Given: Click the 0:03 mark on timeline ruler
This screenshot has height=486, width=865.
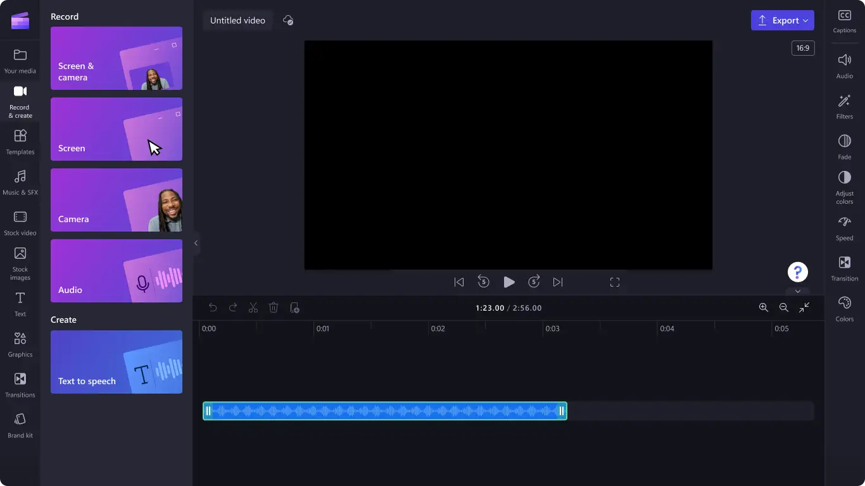Looking at the screenshot, I should pos(552,328).
